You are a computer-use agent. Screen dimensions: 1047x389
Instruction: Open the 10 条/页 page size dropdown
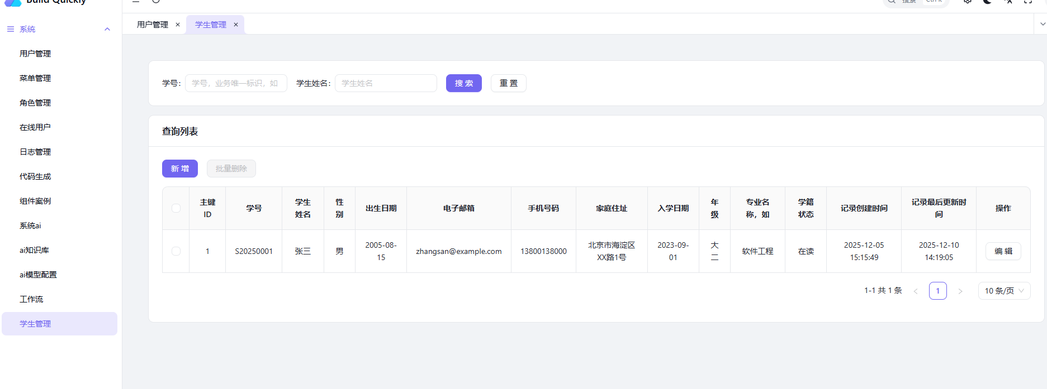1004,291
